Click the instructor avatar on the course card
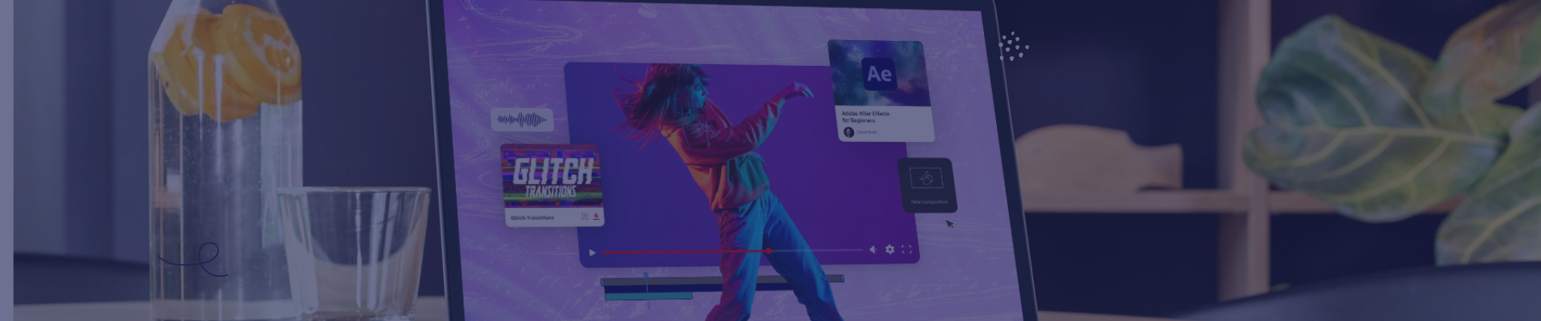Screen dimensions: 1541x321 pos(848,132)
